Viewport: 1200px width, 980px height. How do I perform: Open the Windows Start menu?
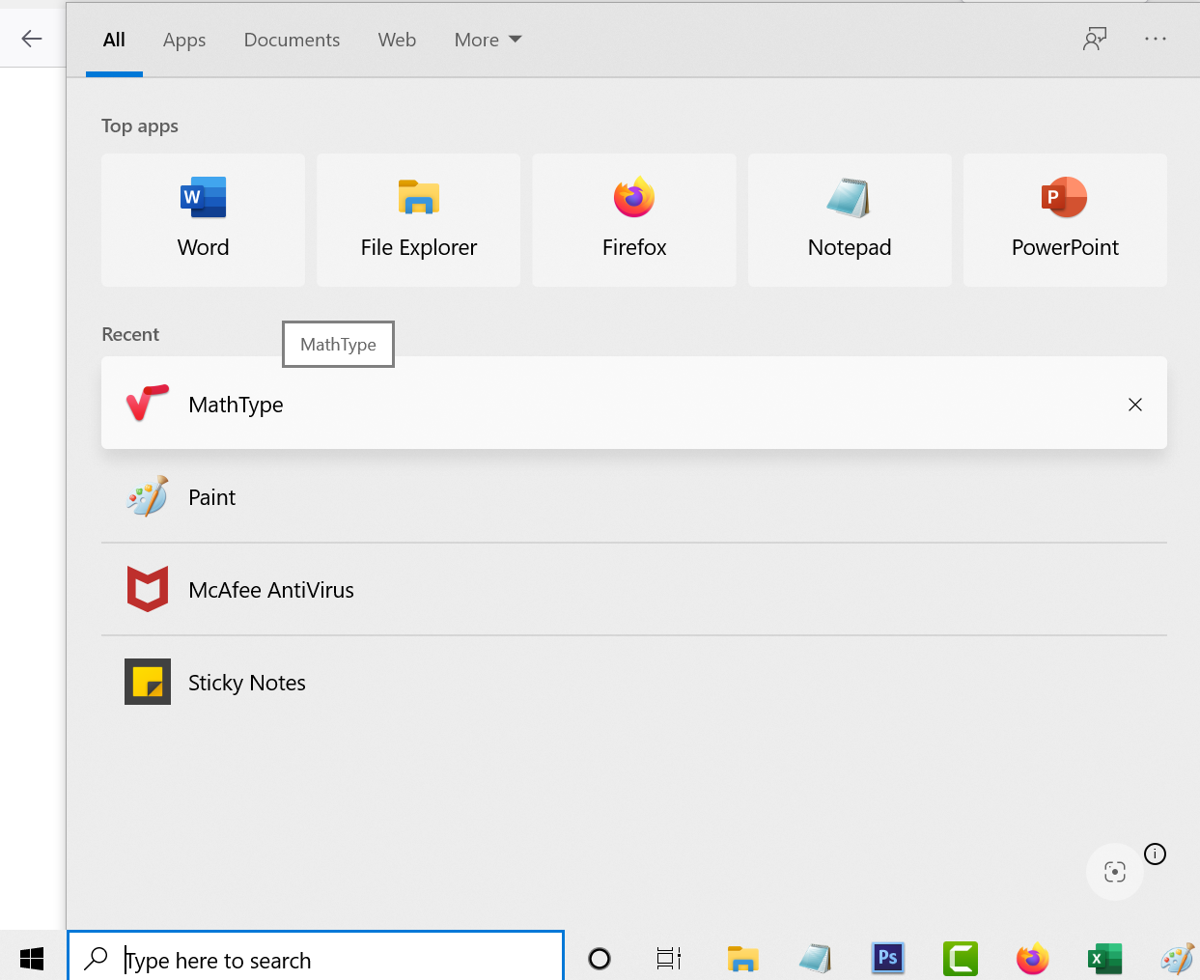(32, 959)
